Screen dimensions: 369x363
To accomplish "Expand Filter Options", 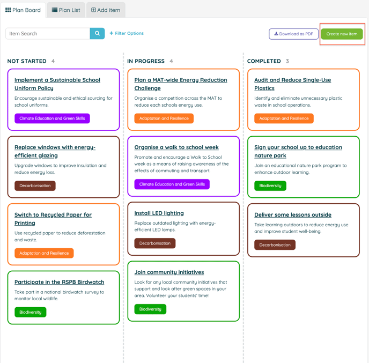I will 127,33.
